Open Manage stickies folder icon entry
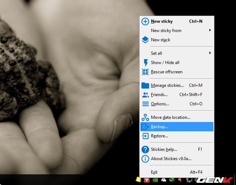 click(145, 85)
